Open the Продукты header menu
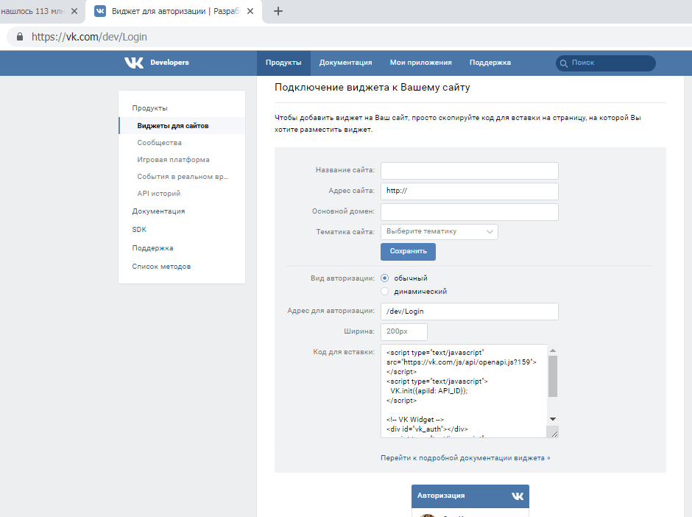The height and width of the screenshot is (517, 692). pyautogui.click(x=283, y=63)
